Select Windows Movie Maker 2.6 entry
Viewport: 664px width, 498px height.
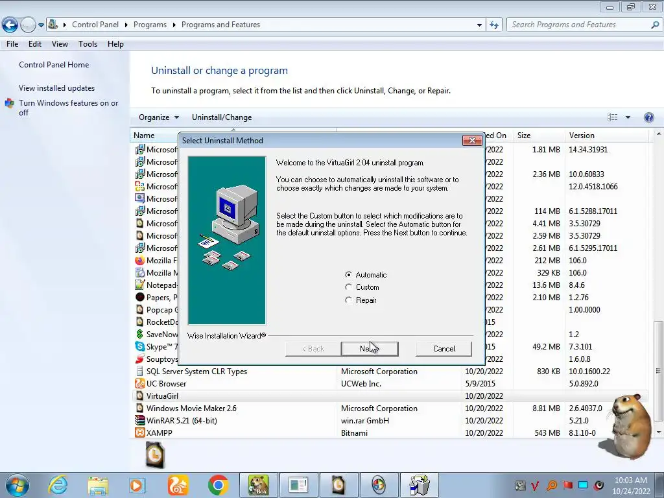[390, 409]
